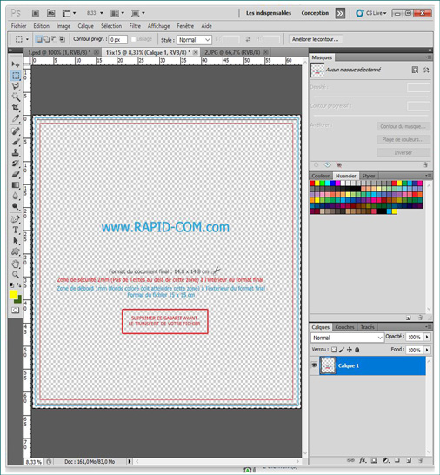Toggle lock transparent pixels
This screenshot has width=440, height=475.
point(334,350)
